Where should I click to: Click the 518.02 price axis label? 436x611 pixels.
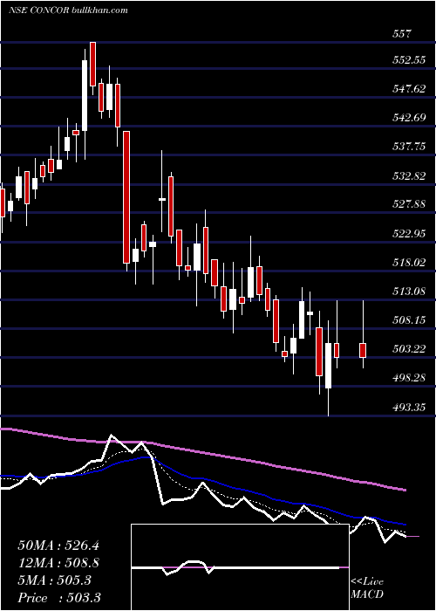409,263
